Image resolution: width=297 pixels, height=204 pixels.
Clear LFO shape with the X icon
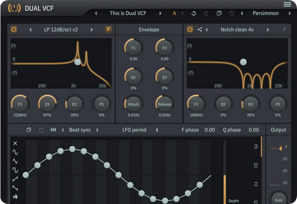click(x=15, y=143)
